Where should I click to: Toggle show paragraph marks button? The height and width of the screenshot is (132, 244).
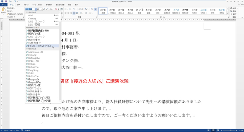click(95, 9)
